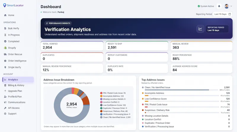The image size is (237, 132).
Task: Click Suspicious / Delivery Risk legend swatch
Action: pos(101,111)
